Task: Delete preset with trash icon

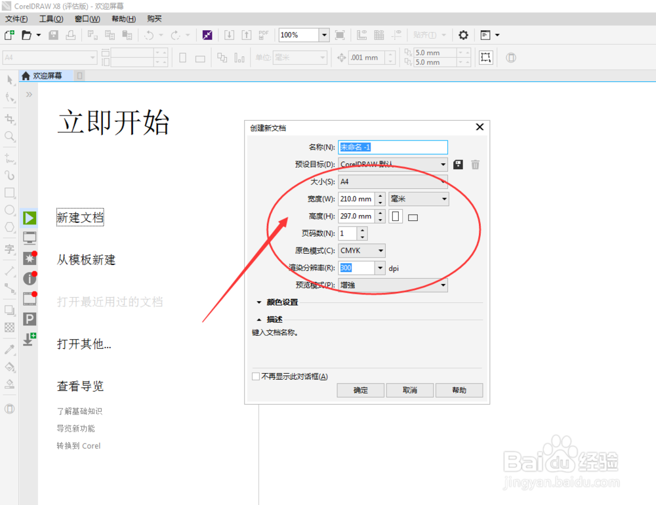Action: coord(475,165)
